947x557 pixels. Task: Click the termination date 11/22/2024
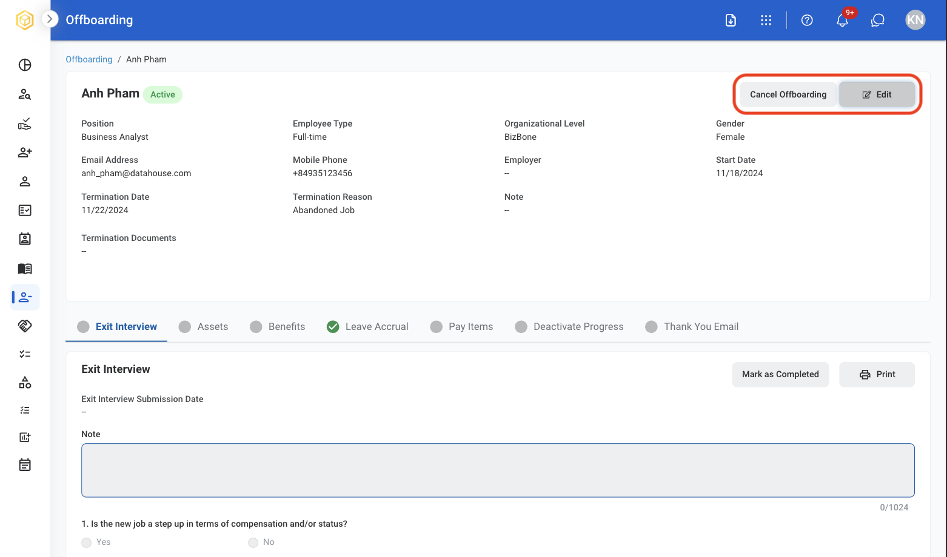point(105,210)
